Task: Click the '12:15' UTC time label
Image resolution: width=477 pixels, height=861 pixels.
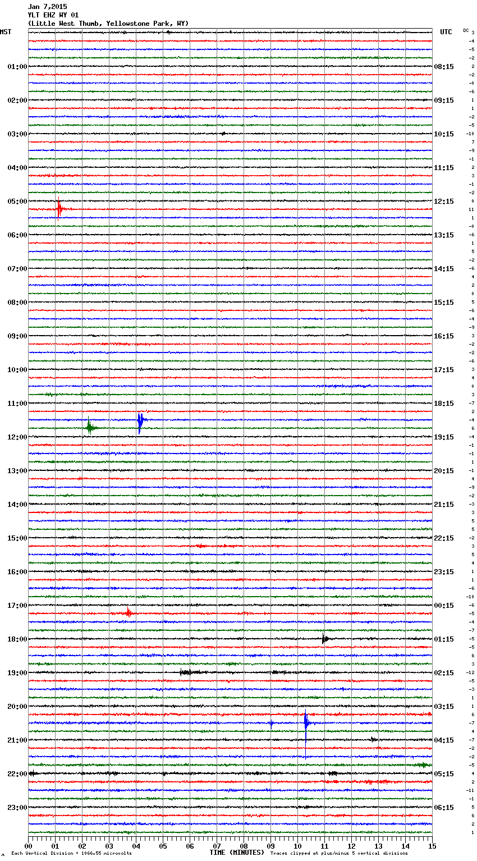Action: [444, 201]
